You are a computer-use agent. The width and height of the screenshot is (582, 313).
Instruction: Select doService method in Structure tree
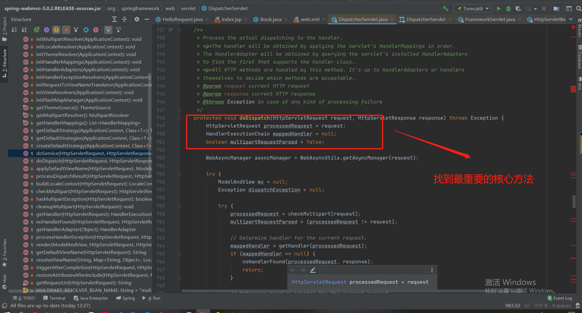click(80, 153)
